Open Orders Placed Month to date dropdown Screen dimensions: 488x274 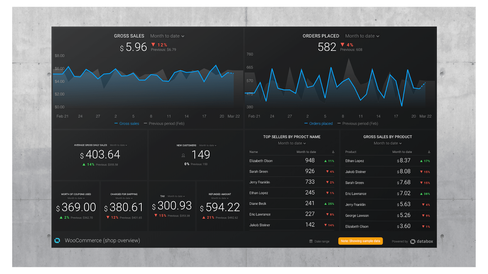(x=362, y=36)
